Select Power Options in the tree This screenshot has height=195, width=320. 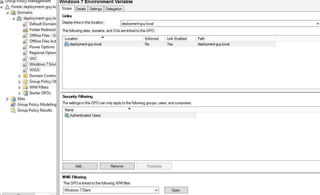42,47
